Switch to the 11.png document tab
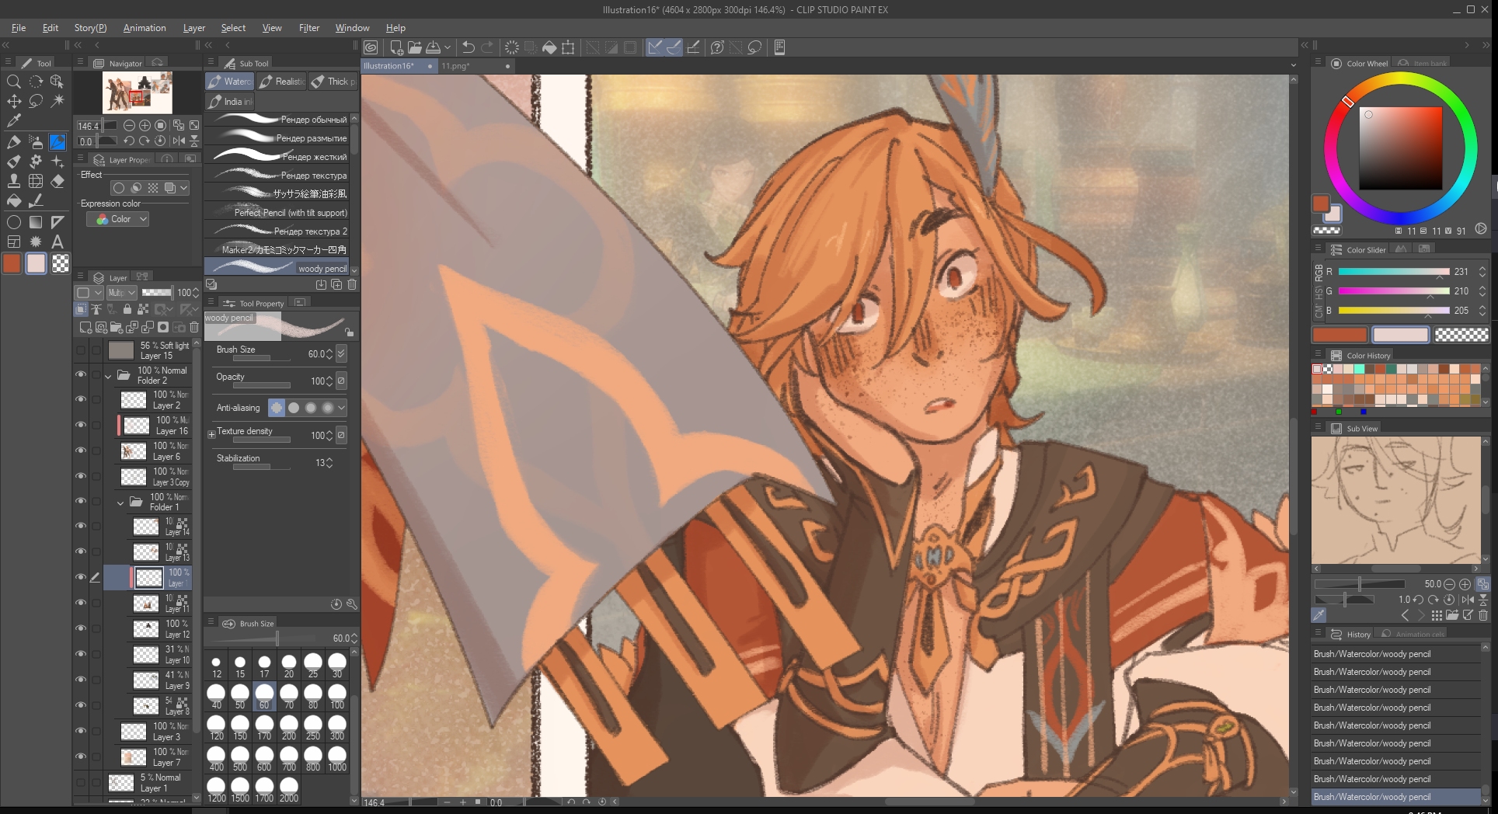 click(x=456, y=66)
